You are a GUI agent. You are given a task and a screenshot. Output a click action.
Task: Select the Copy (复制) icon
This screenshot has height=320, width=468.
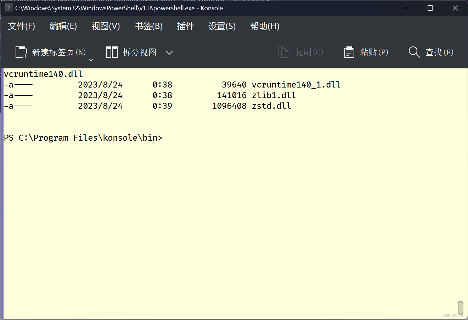[283, 52]
